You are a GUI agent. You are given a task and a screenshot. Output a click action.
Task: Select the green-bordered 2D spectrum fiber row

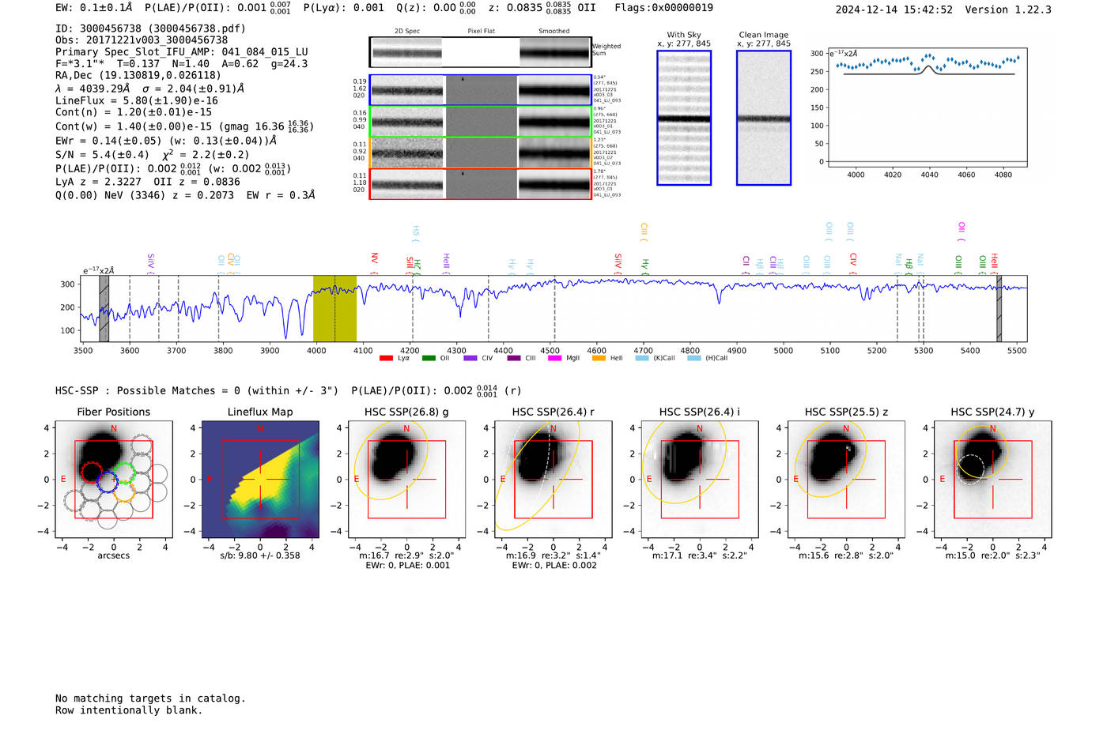(481, 122)
